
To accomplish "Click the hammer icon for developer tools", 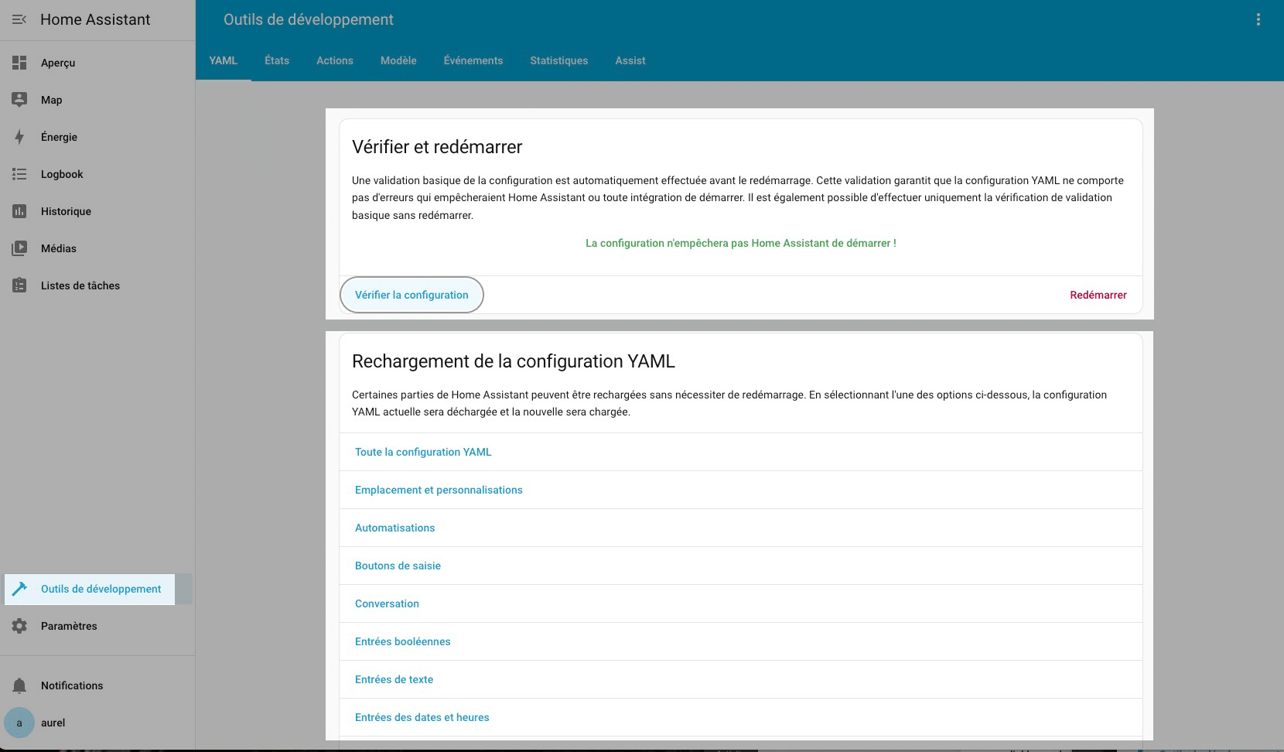I will [x=19, y=589].
